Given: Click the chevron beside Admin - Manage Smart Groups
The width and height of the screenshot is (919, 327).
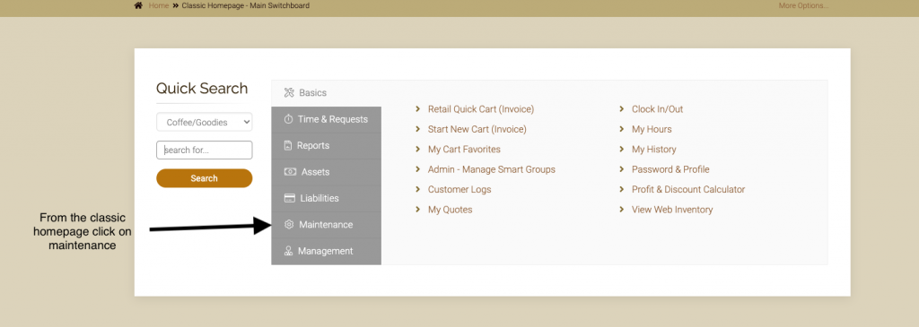Looking at the screenshot, I should (418, 169).
